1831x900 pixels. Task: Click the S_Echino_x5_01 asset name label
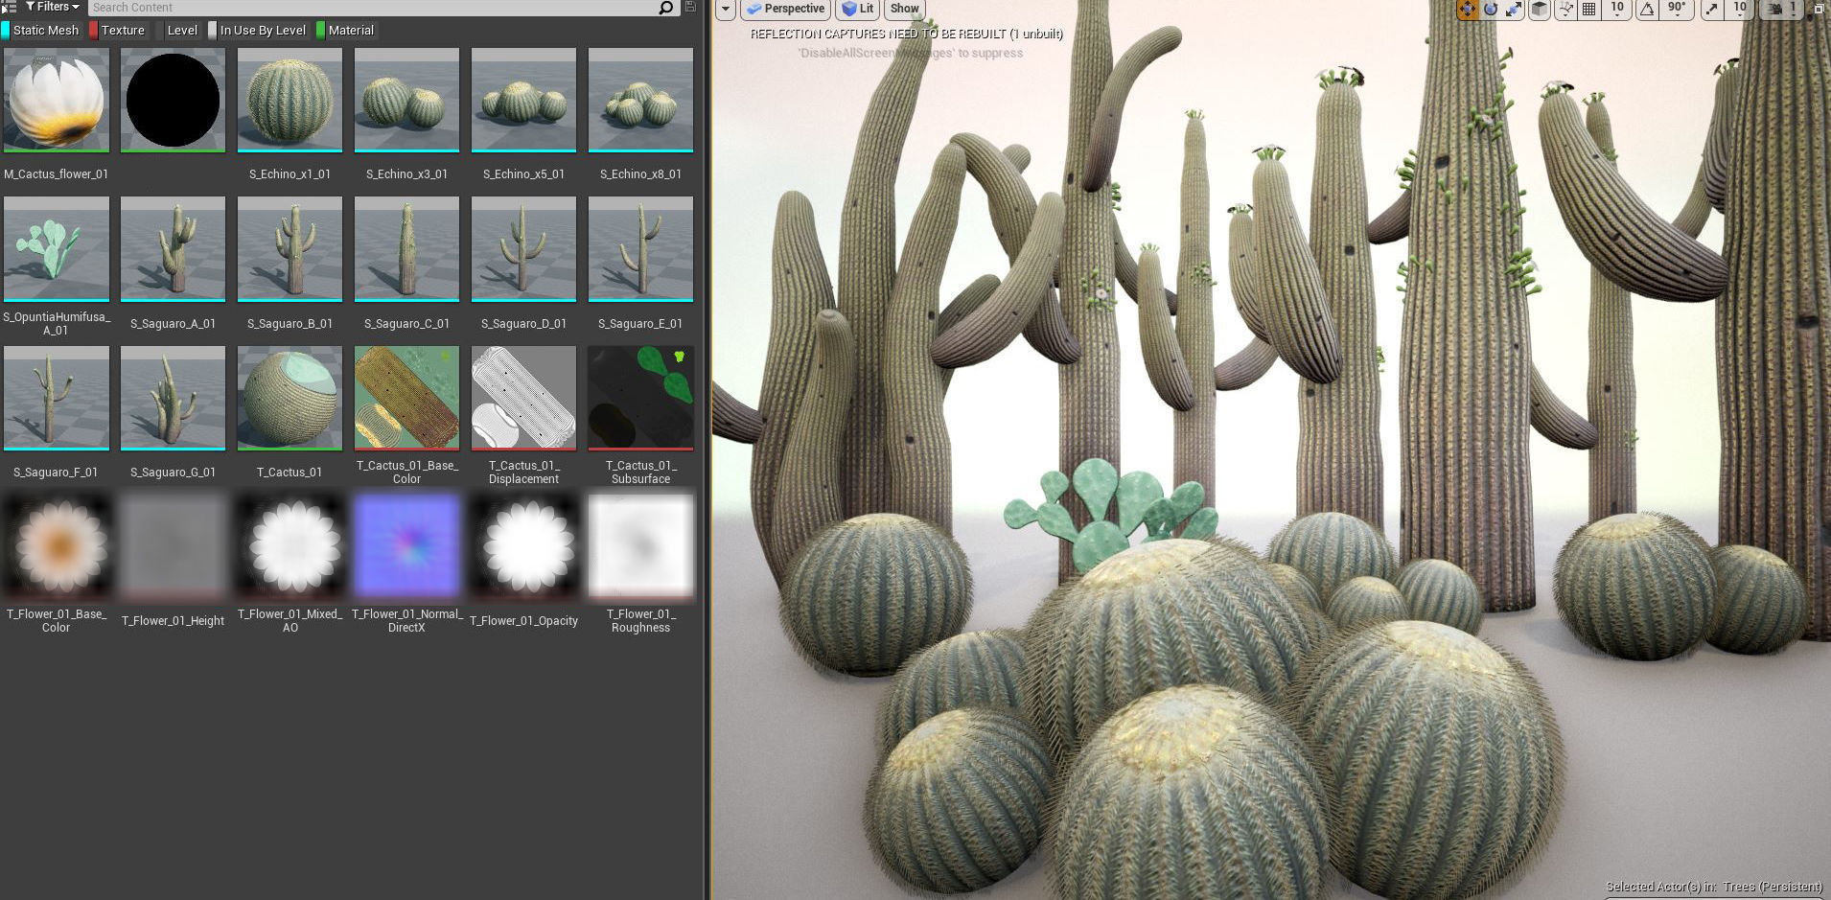click(524, 174)
